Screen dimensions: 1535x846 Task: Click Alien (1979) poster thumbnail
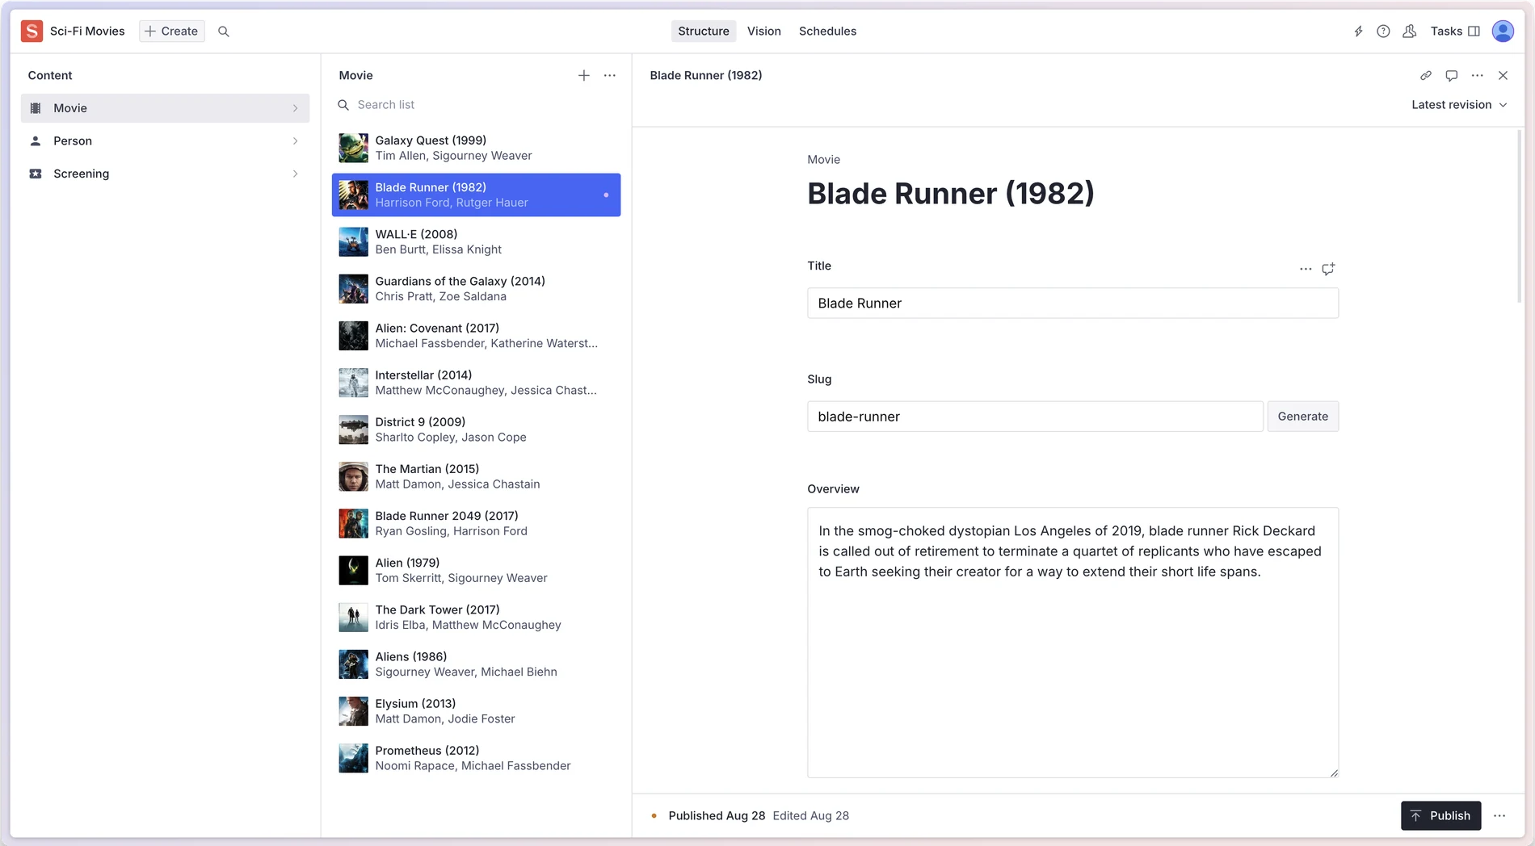pyautogui.click(x=353, y=571)
